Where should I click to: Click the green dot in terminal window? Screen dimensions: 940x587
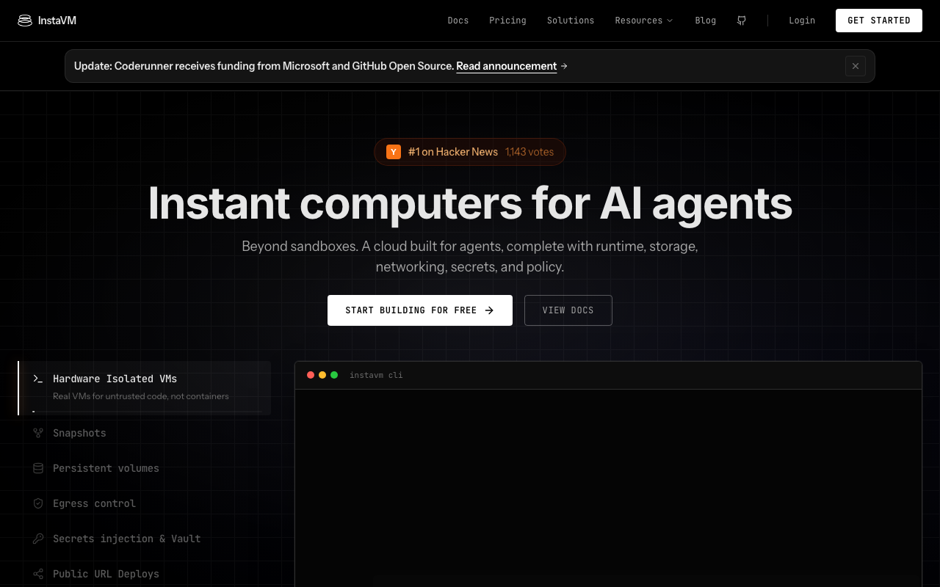334,375
